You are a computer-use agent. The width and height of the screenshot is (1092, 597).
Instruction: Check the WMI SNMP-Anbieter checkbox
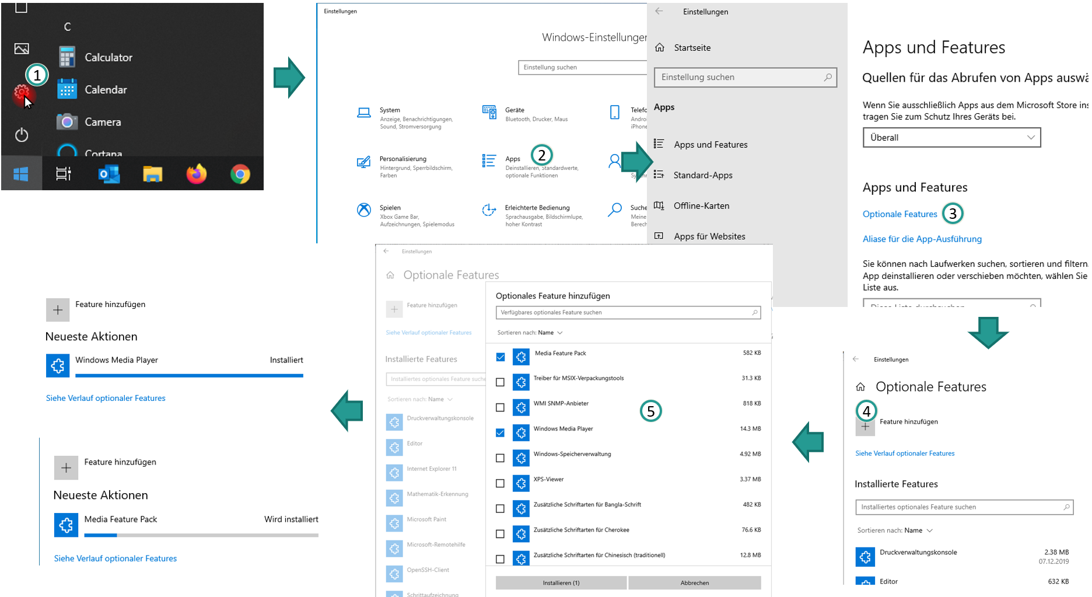pyautogui.click(x=500, y=407)
